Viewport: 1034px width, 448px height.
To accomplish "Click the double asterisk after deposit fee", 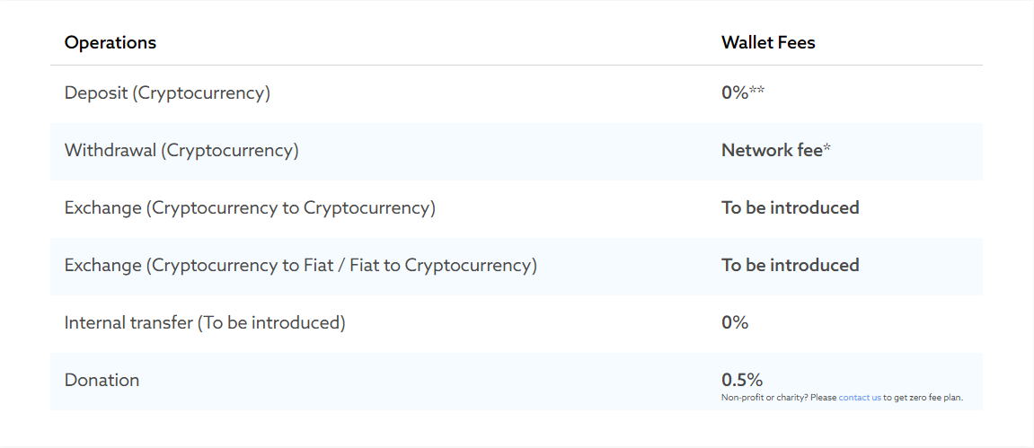I will (x=757, y=92).
